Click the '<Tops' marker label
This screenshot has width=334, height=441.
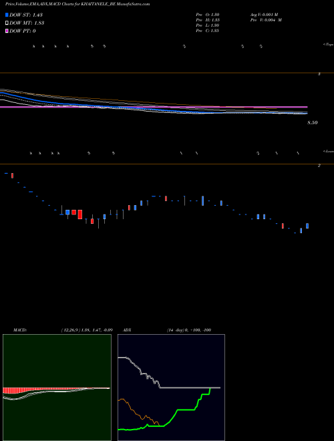pyautogui.click(x=329, y=45)
